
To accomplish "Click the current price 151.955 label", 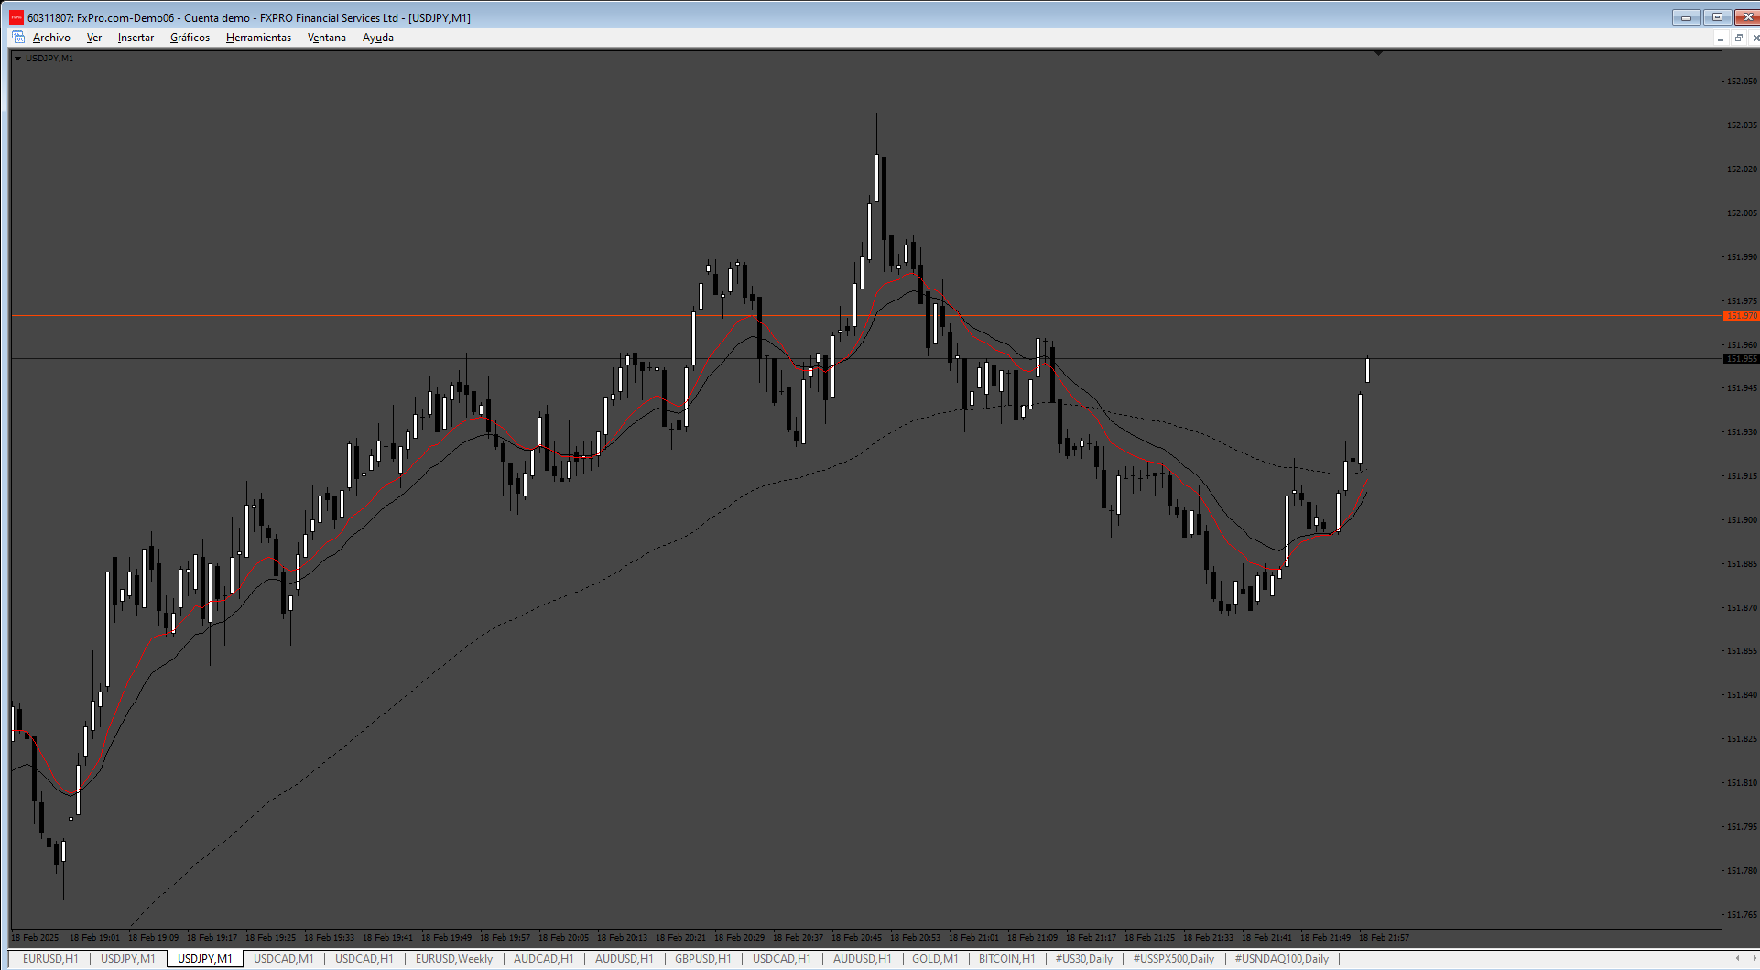I will pyautogui.click(x=1741, y=359).
